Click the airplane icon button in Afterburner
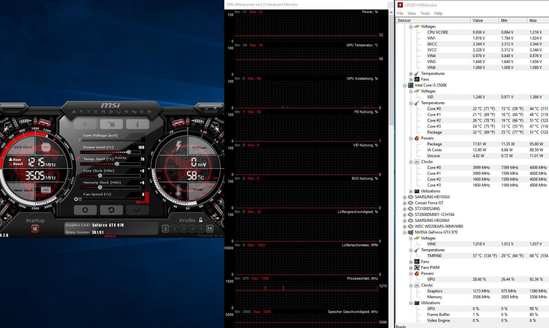The width and height of the screenshot is (549, 328). click(111, 124)
